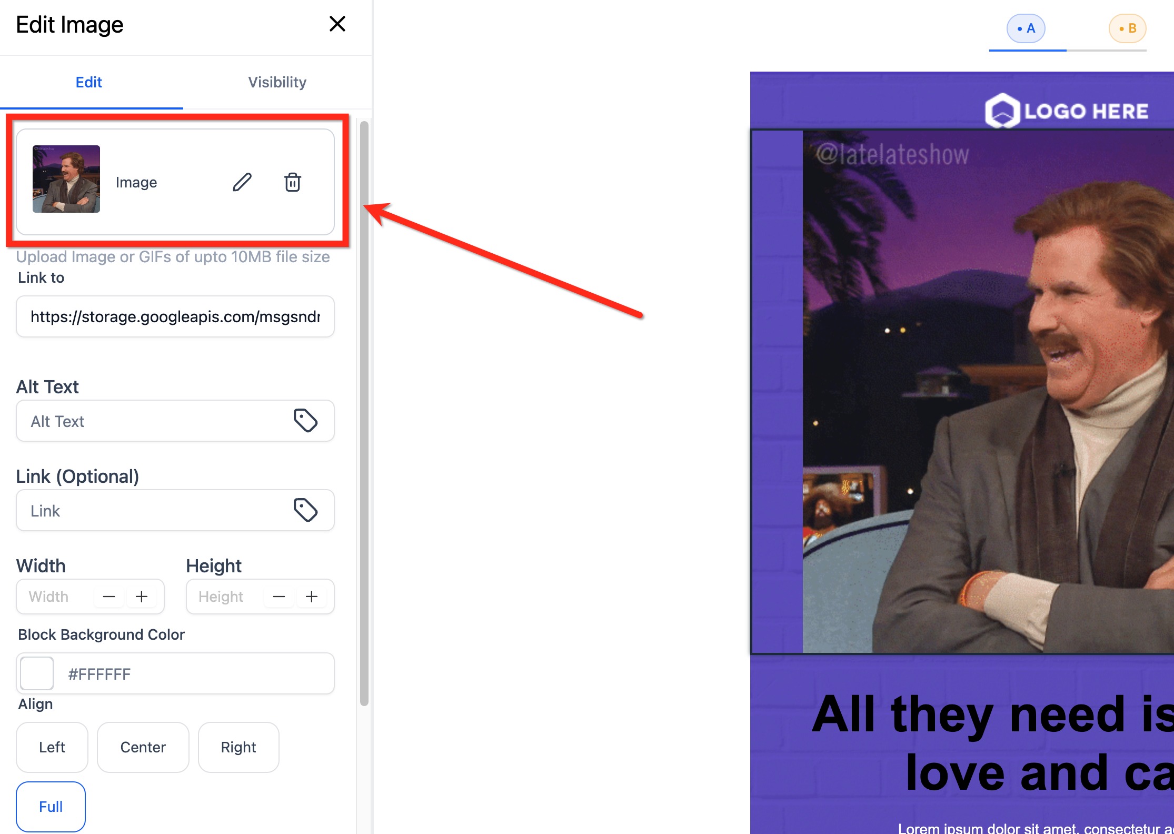
Task: Click the trash delete image icon
Action: (293, 182)
